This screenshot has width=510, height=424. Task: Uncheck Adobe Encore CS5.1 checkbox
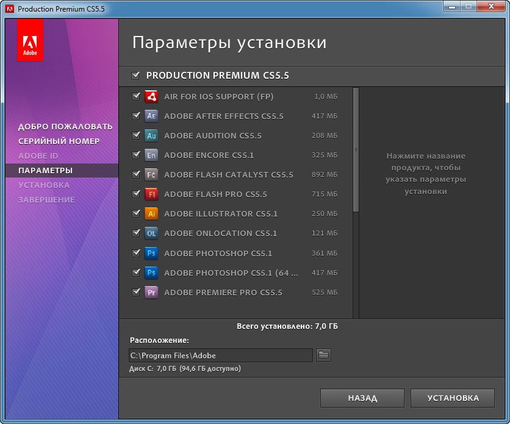[x=136, y=155]
